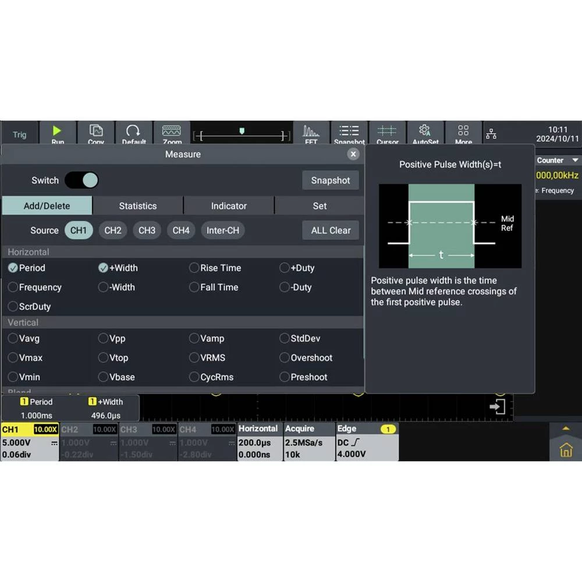This screenshot has height=582, width=582.
Task: Open the More apps grid
Action: point(463,133)
